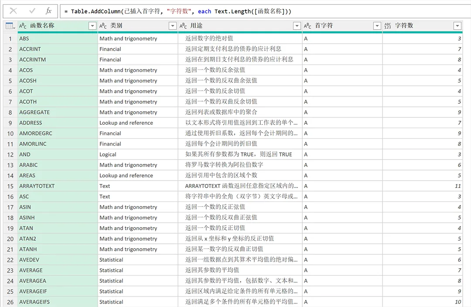Click the 首字符 A cell in AVERAGEIF row

(342, 291)
